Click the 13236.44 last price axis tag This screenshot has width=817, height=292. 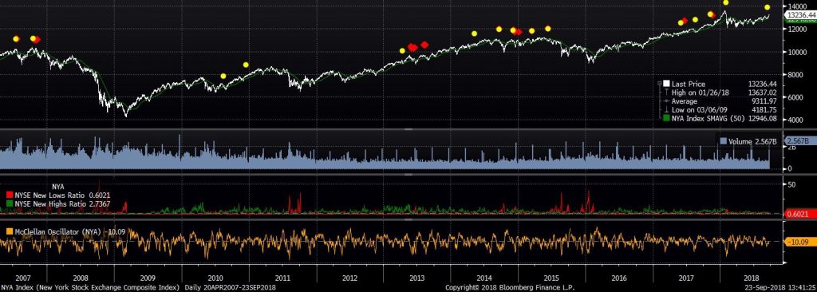[800, 16]
